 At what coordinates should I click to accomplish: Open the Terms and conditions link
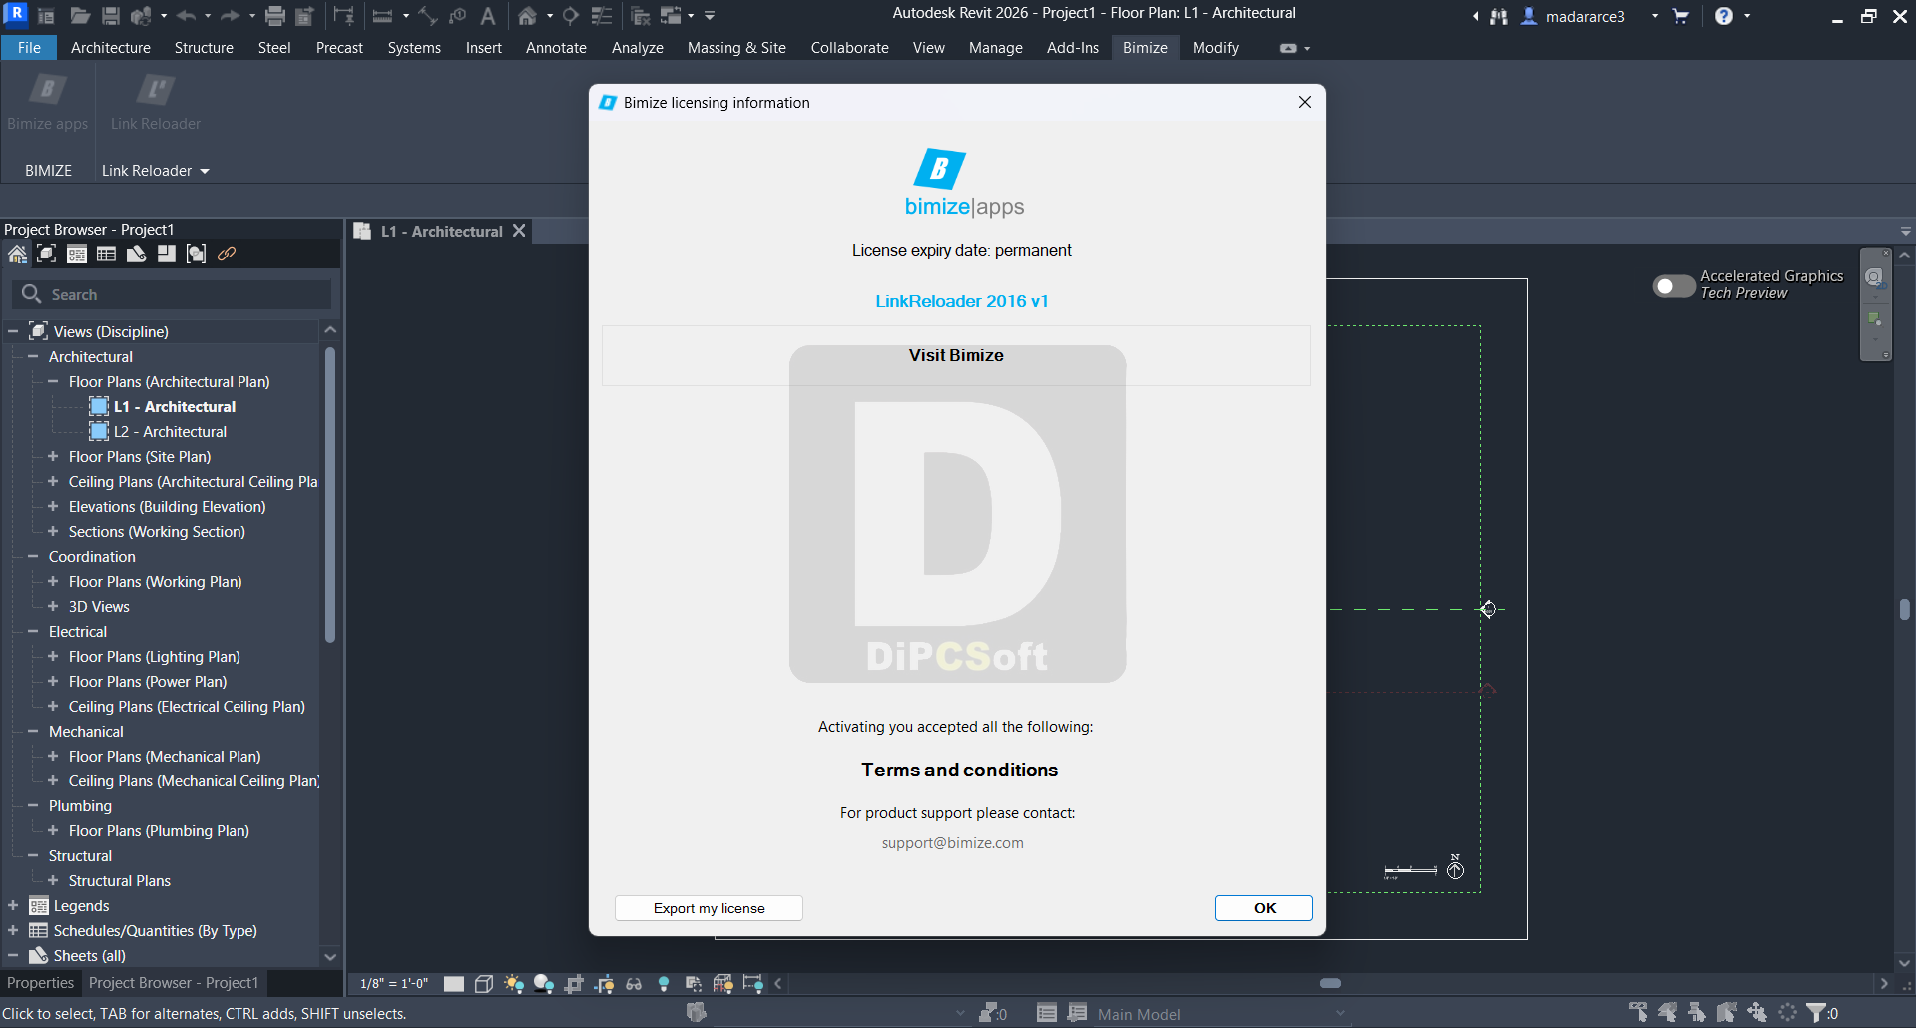tap(959, 770)
